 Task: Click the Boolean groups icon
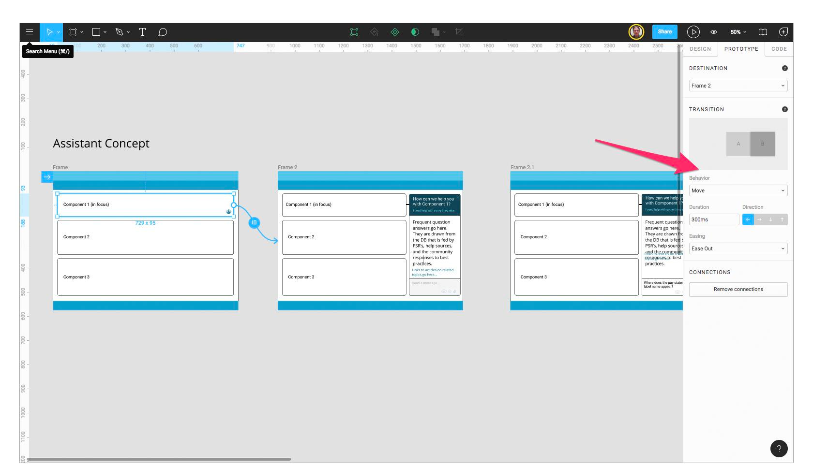pyautogui.click(x=435, y=32)
